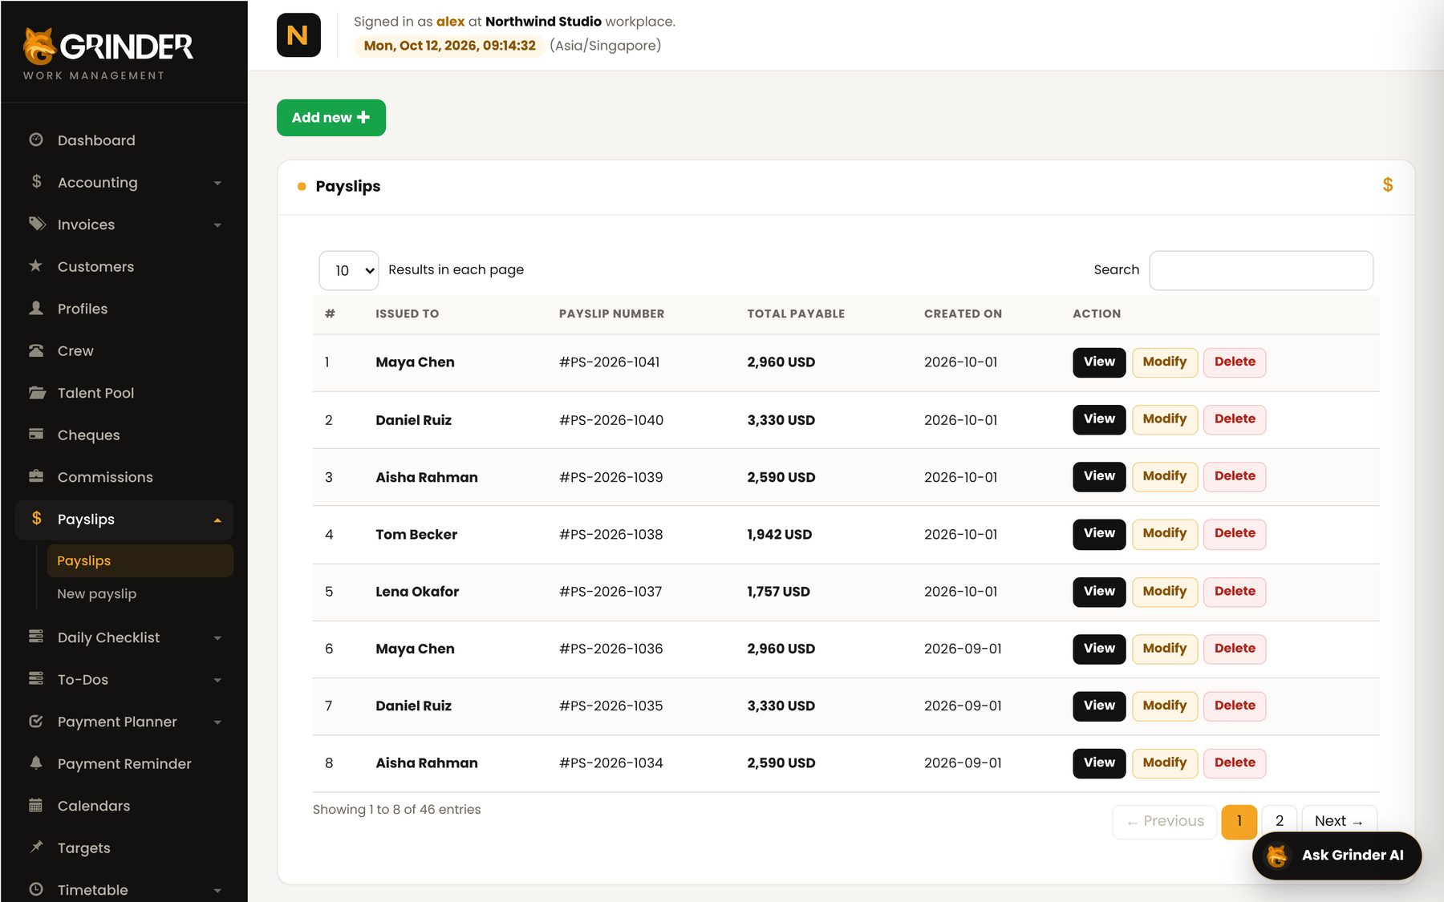The width and height of the screenshot is (1444, 902).
Task: Click the Customers star icon
Action: point(36,265)
